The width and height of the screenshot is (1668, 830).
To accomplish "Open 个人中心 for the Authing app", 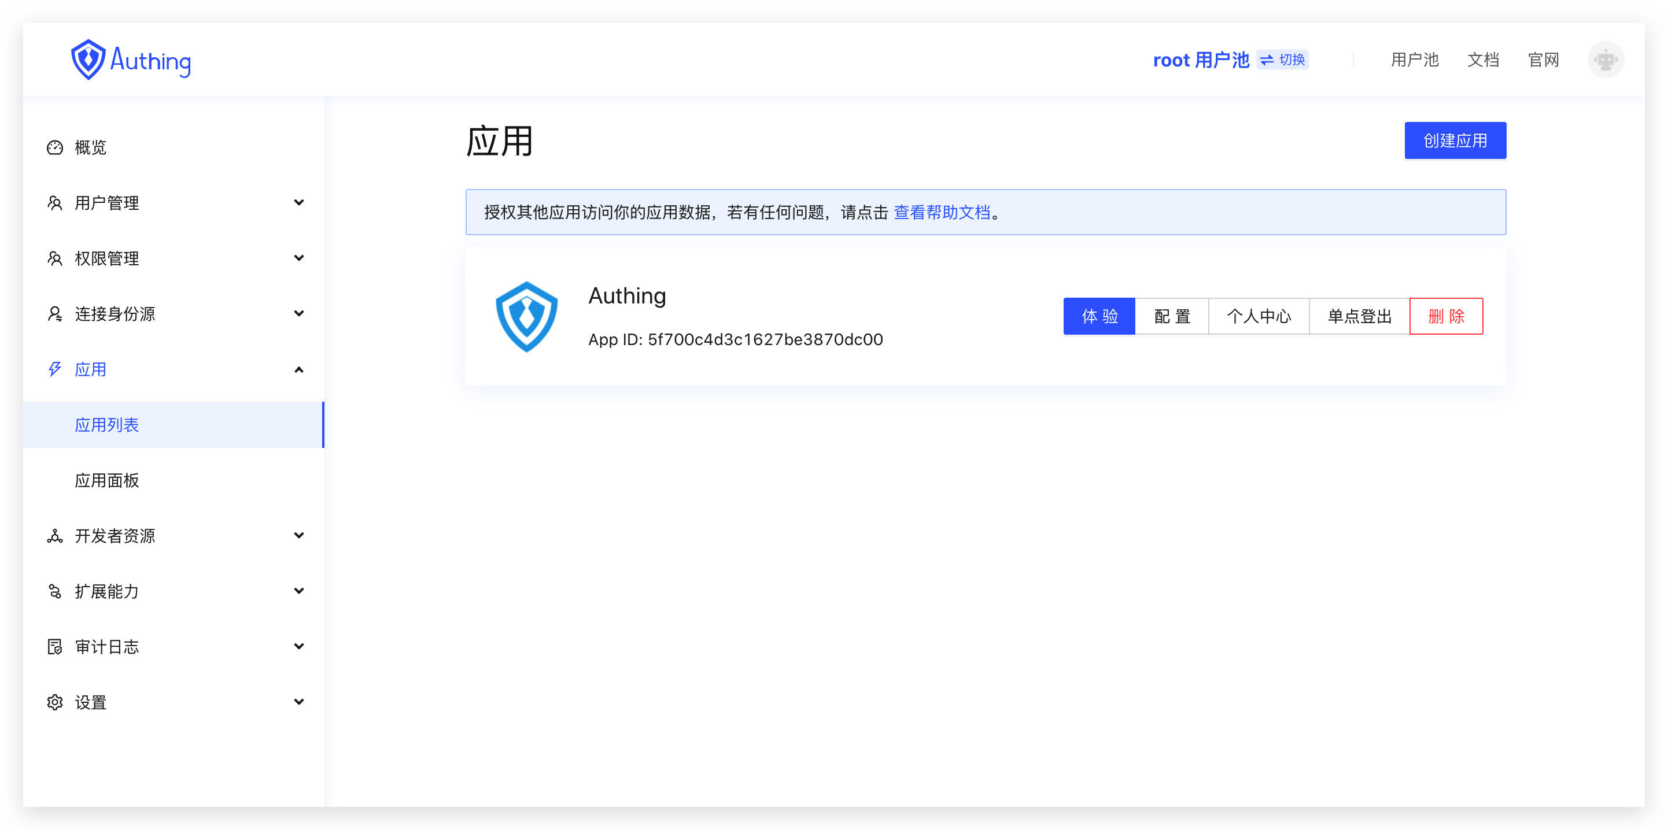I will coord(1259,316).
